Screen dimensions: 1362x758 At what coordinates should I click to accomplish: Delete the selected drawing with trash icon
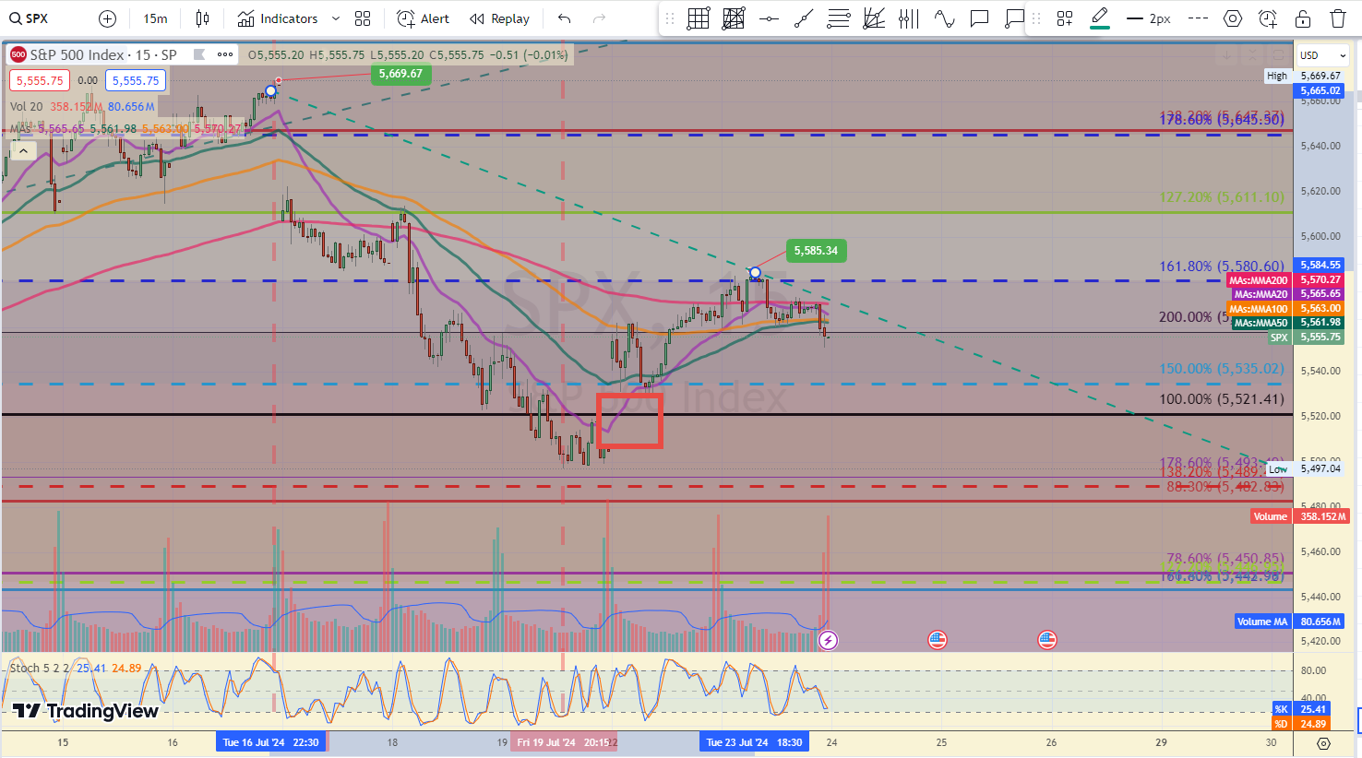pyautogui.click(x=1338, y=18)
